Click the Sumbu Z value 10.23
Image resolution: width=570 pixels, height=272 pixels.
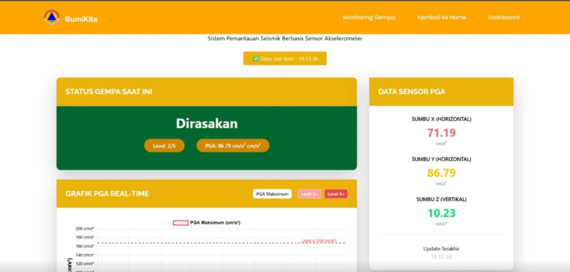(441, 213)
